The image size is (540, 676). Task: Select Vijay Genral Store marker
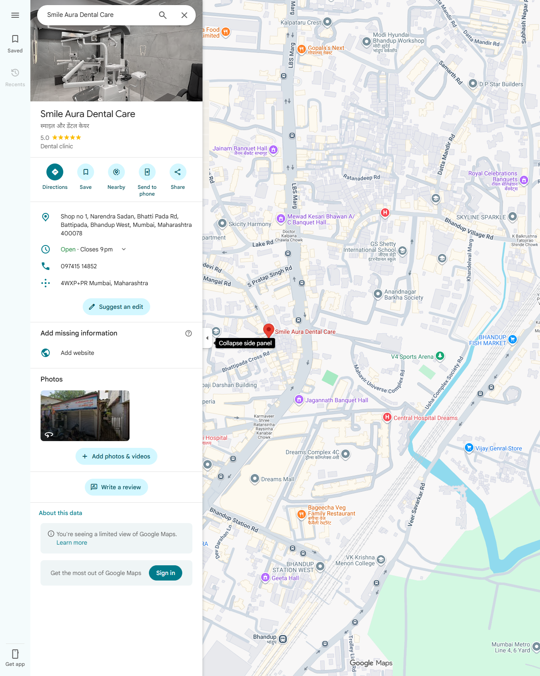[469, 447]
